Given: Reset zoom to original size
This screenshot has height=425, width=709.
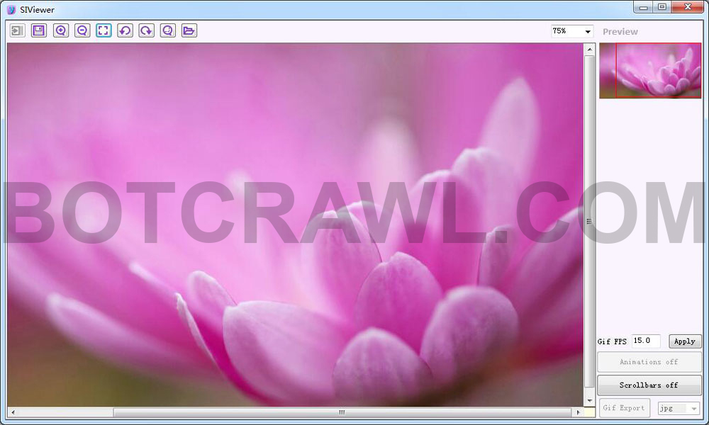Looking at the screenshot, I should click(167, 30).
